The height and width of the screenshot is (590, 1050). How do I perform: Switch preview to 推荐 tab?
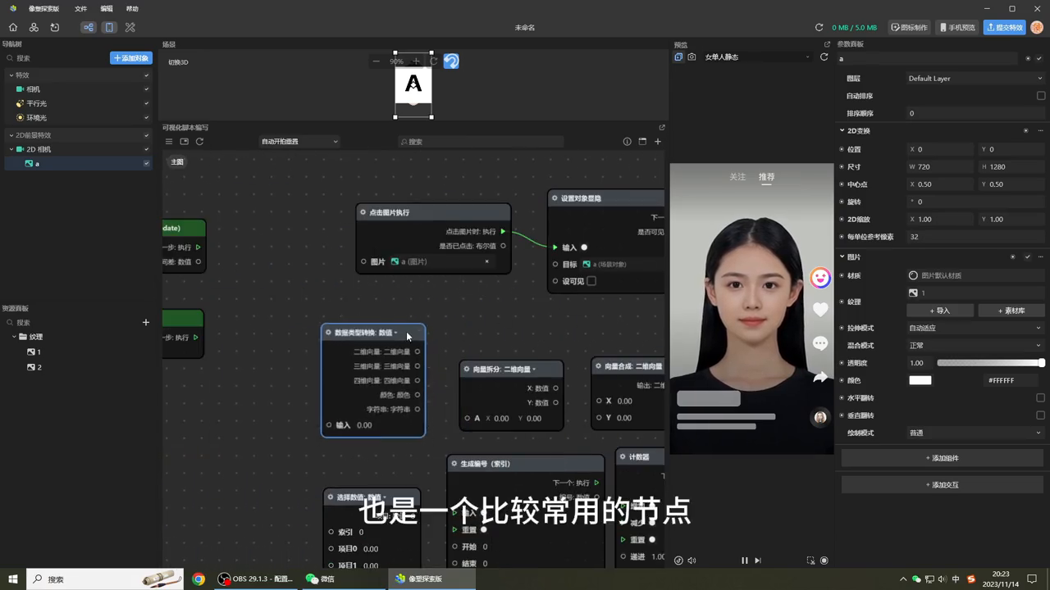click(766, 177)
